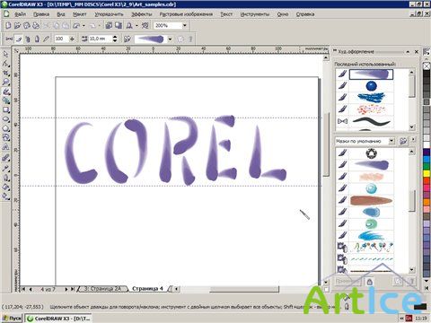
Task: Open the Мазки по умолчанию dropdown
Action: click(x=391, y=141)
